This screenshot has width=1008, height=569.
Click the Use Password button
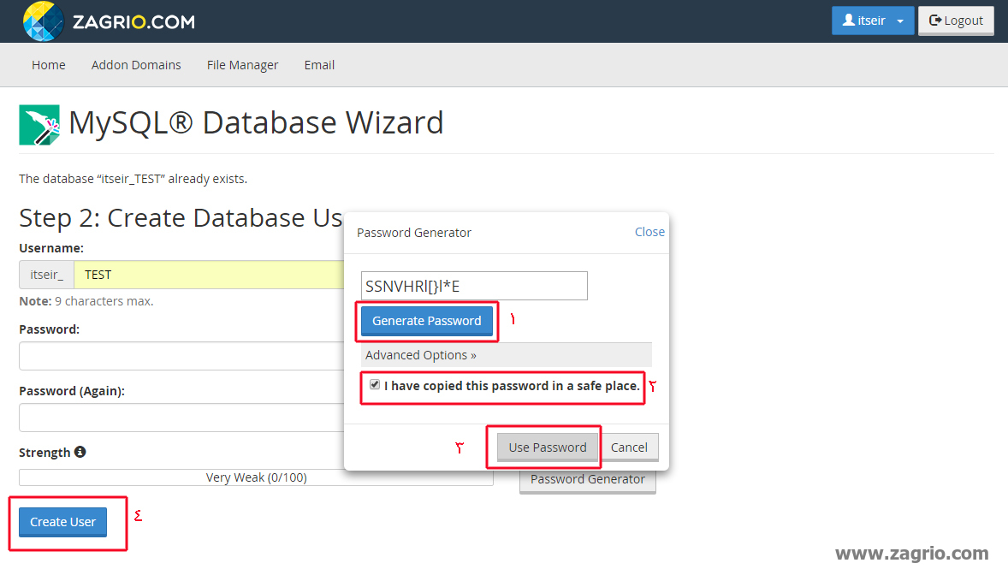pos(548,447)
